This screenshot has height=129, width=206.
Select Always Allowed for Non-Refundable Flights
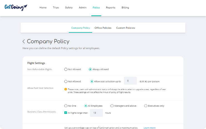(x=90, y=69)
